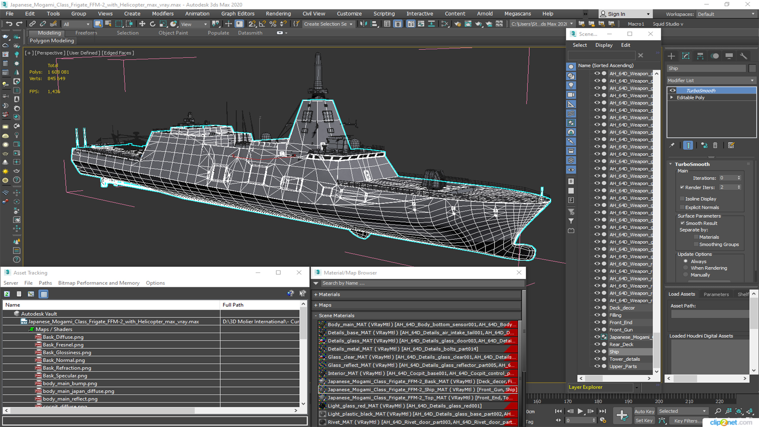Open Parameters tab in asset panel
Viewport: 759px width, 427px height.
[716, 294]
